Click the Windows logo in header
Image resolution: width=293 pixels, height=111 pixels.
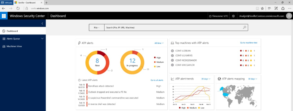[x=4, y=16]
